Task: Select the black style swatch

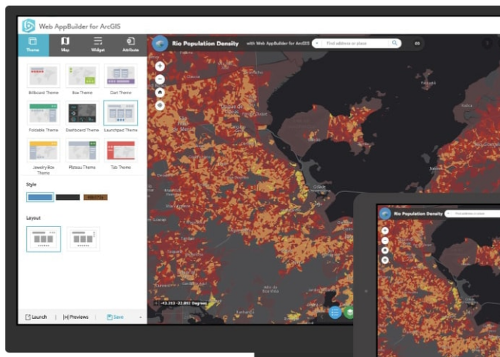Action: pos(68,197)
